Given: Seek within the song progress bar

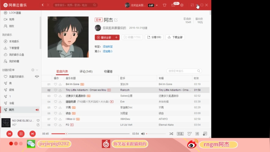Looking at the screenshot, I should point(90,134).
